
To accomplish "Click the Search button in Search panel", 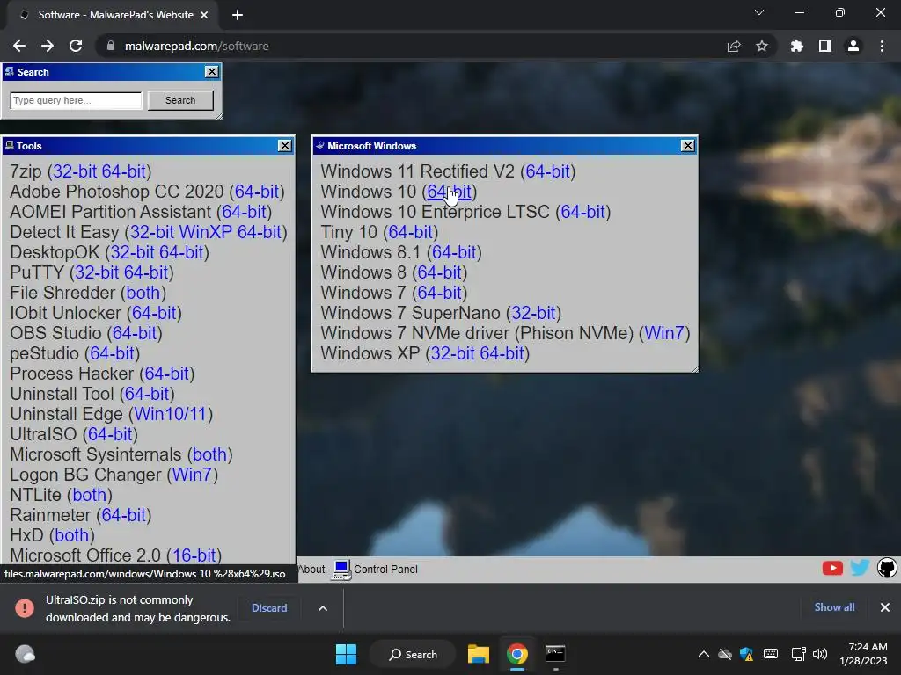I will [x=180, y=100].
